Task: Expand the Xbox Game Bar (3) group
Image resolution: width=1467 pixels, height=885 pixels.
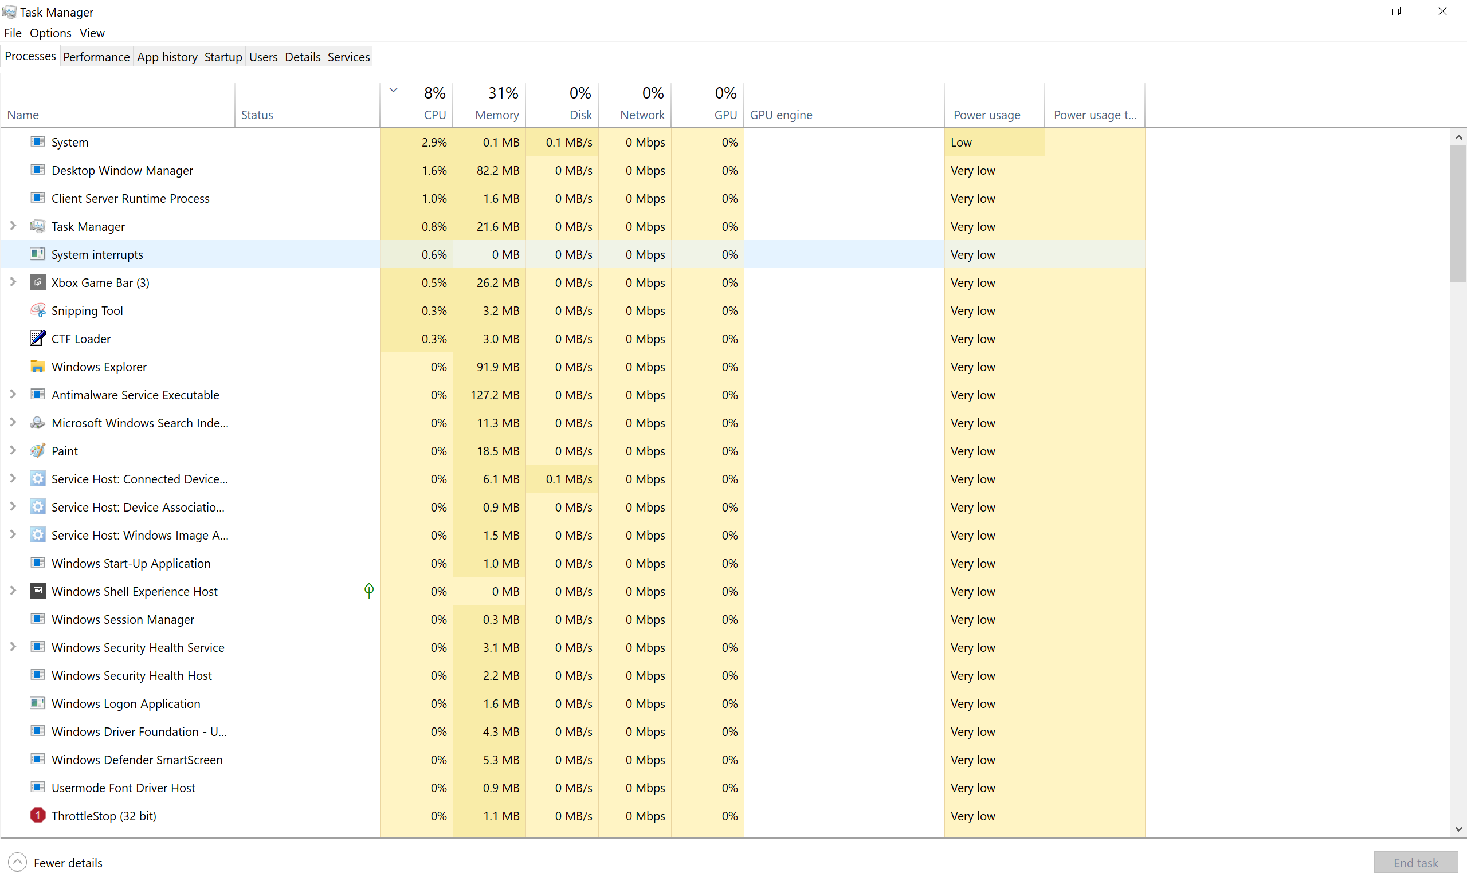Action: [x=13, y=281]
